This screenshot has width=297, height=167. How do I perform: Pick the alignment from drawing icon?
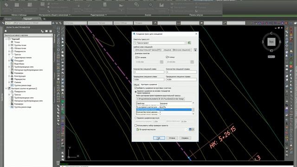tap(189, 43)
